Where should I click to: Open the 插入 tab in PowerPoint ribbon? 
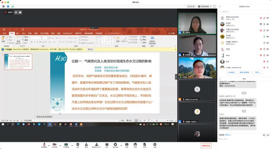pyautogui.click(x=18, y=33)
